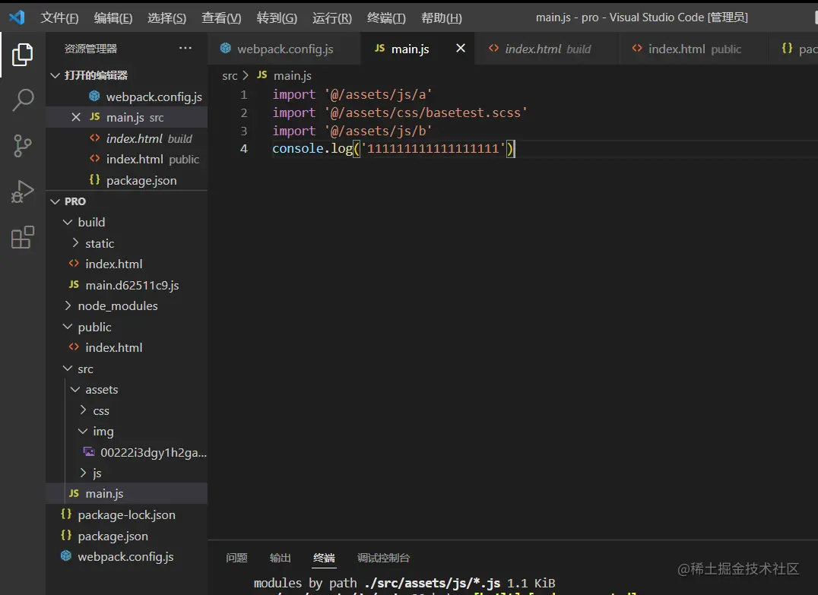Viewport: 818px width, 595px height.
Task: Switch to the 问题 panel tab
Action: pos(236,558)
